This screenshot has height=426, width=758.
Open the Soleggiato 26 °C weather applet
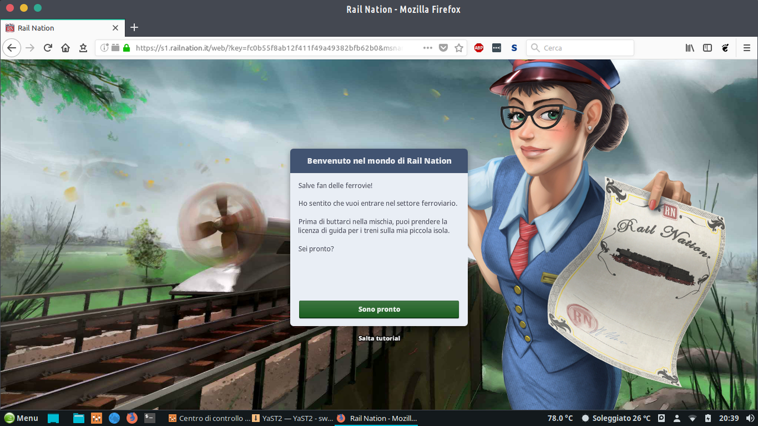point(616,418)
